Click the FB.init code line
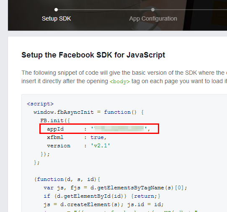The image size is (227, 212). tap(55, 120)
